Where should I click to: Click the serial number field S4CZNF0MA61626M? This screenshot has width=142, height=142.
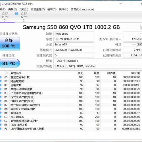[74, 39]
